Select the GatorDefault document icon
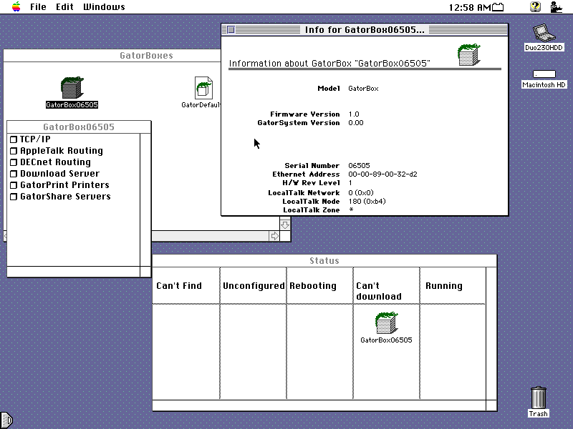573x429 pixels. click(203, 87)
